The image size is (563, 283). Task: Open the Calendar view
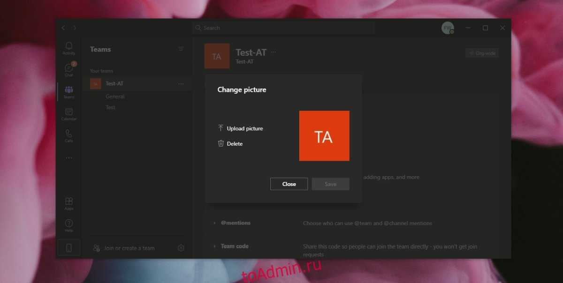click(69, 114)
